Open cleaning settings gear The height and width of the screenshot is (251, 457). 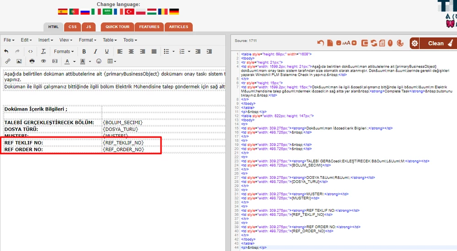coord(414,43)
